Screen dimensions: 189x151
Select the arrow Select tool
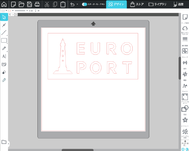pos(4,17)
